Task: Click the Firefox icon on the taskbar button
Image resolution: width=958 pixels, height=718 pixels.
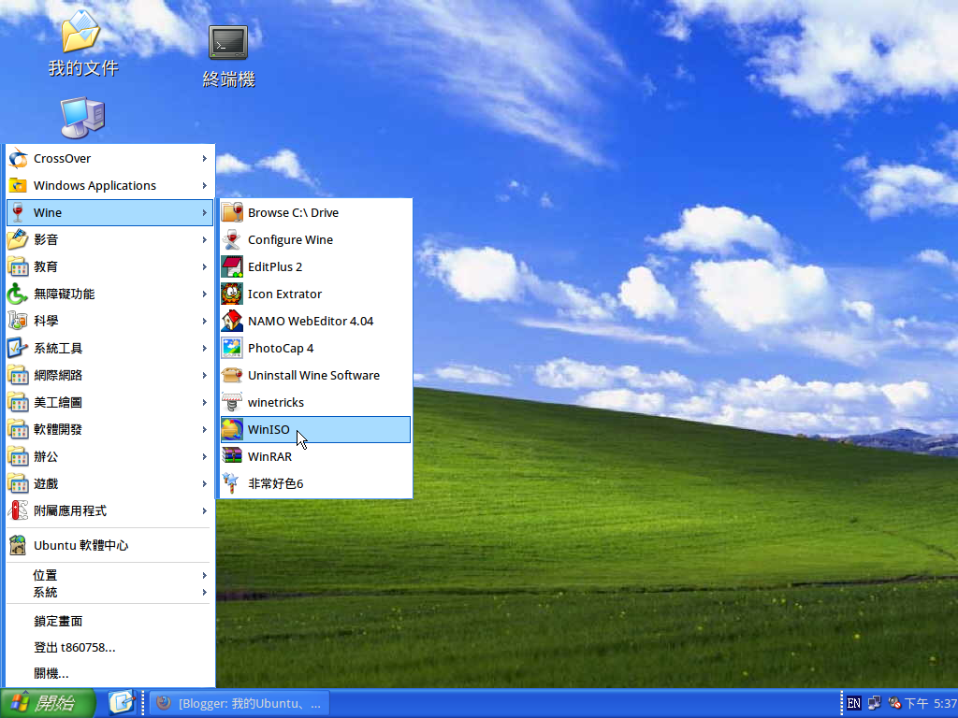Action: 163,703
